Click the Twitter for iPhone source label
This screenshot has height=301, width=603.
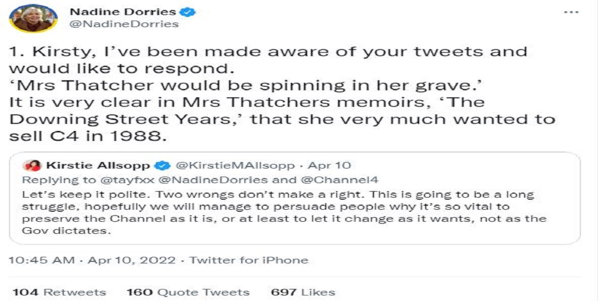point(248,260)
